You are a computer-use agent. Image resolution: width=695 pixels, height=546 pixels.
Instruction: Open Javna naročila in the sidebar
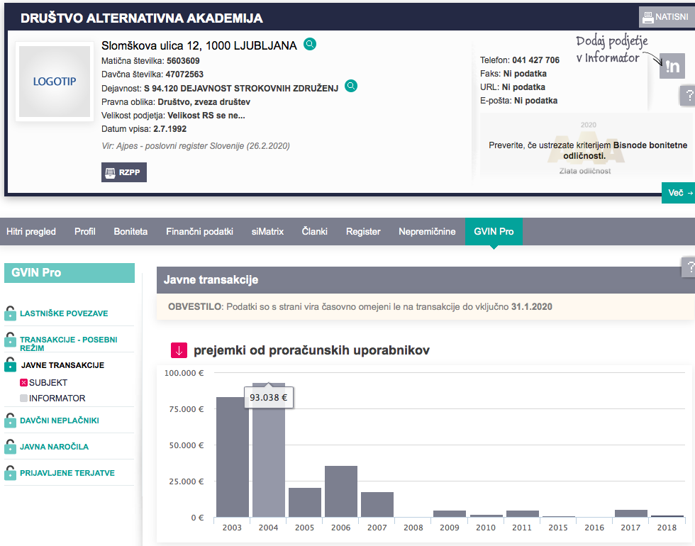coord(54,447)
